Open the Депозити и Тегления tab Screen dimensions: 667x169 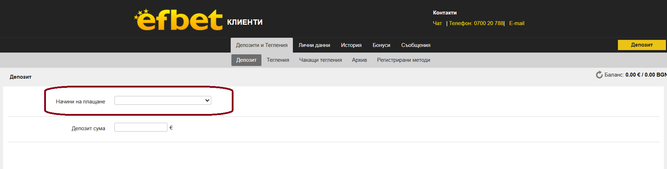[262, 45]
